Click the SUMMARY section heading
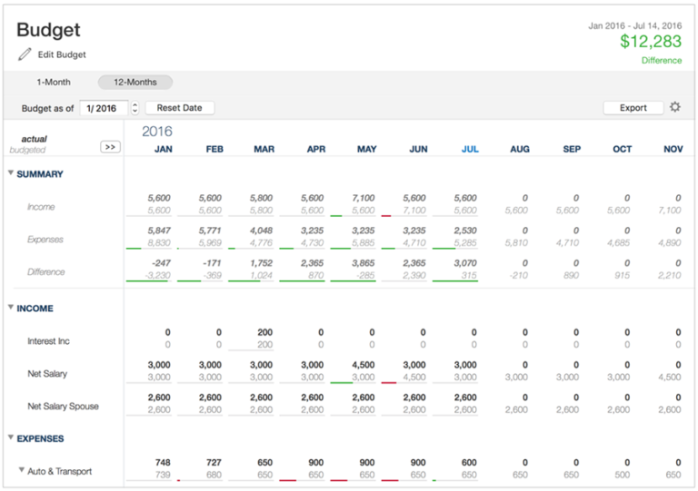The image size is (698, 491). (x=40, y=174)
